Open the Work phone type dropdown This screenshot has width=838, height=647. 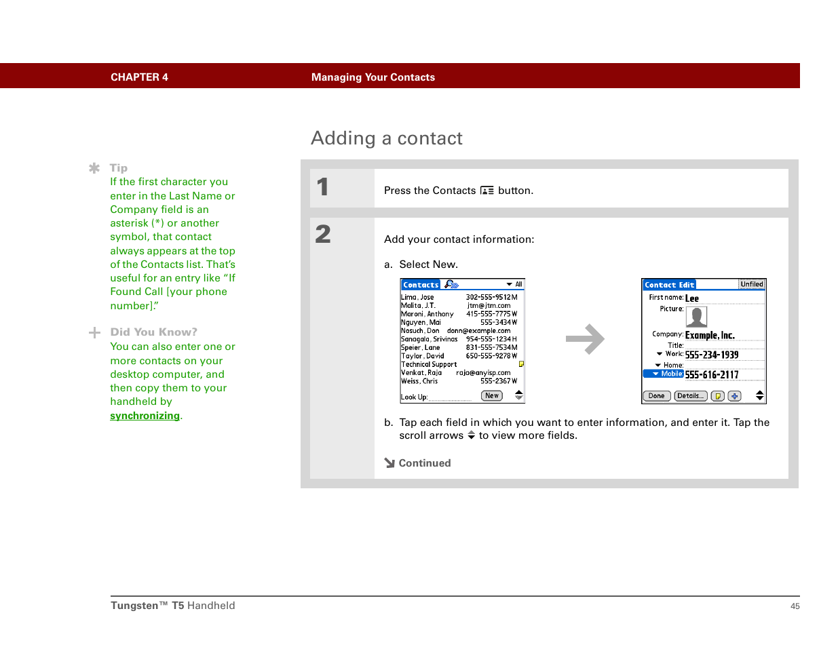point(670,354)
